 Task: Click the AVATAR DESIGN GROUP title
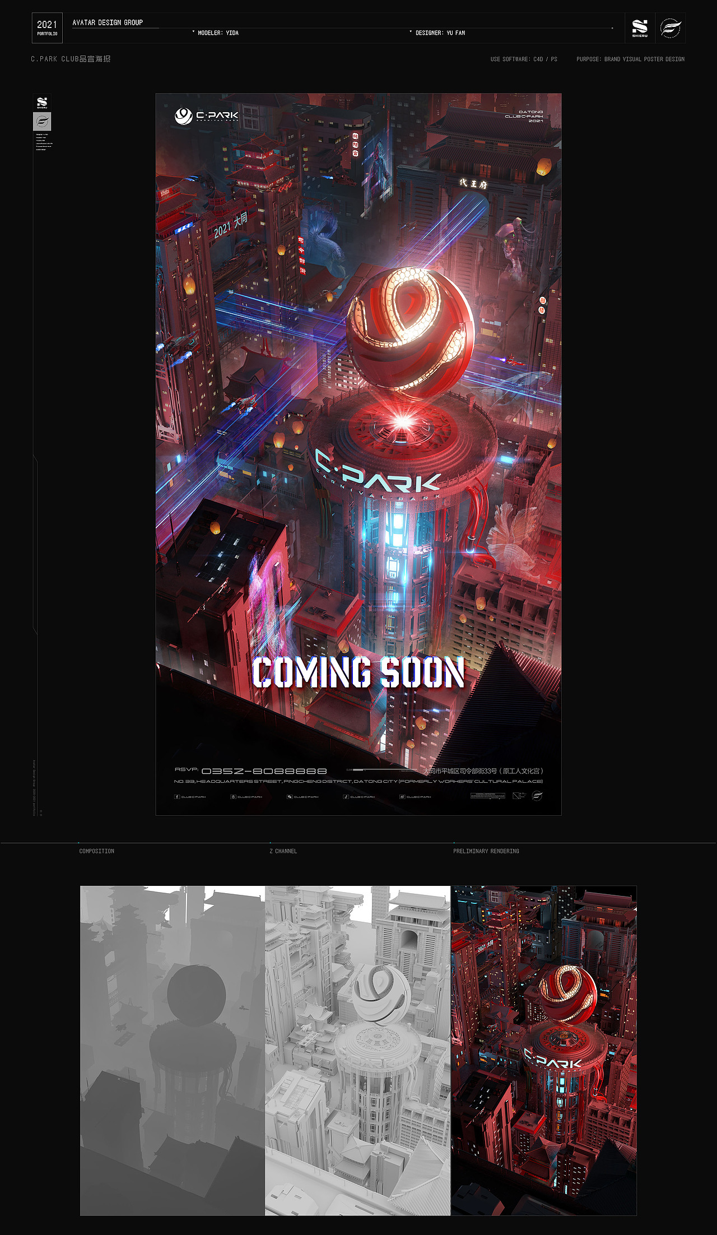tap(108, 22)
